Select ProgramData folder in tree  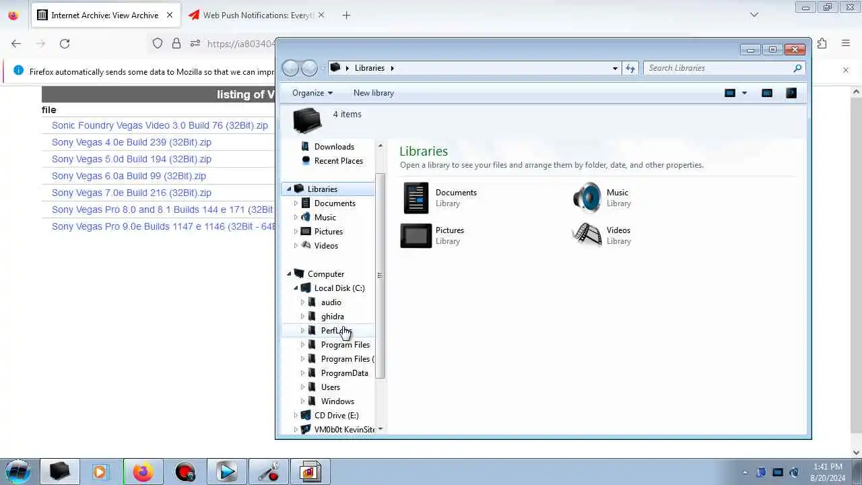[x=344, y=373]
